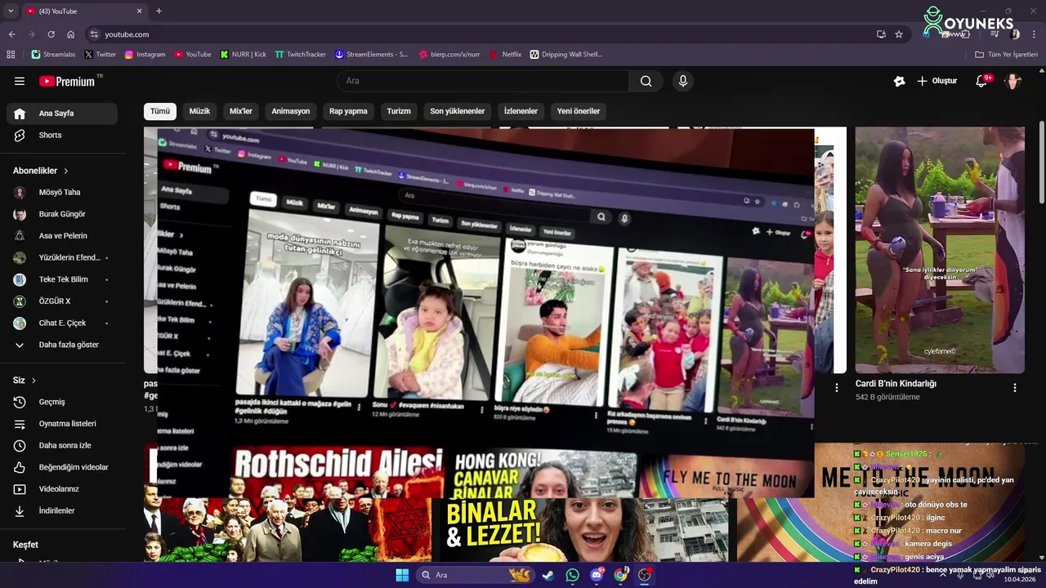
Task: Select the Son yüklenenler chip
Action: tap(458, 111)
